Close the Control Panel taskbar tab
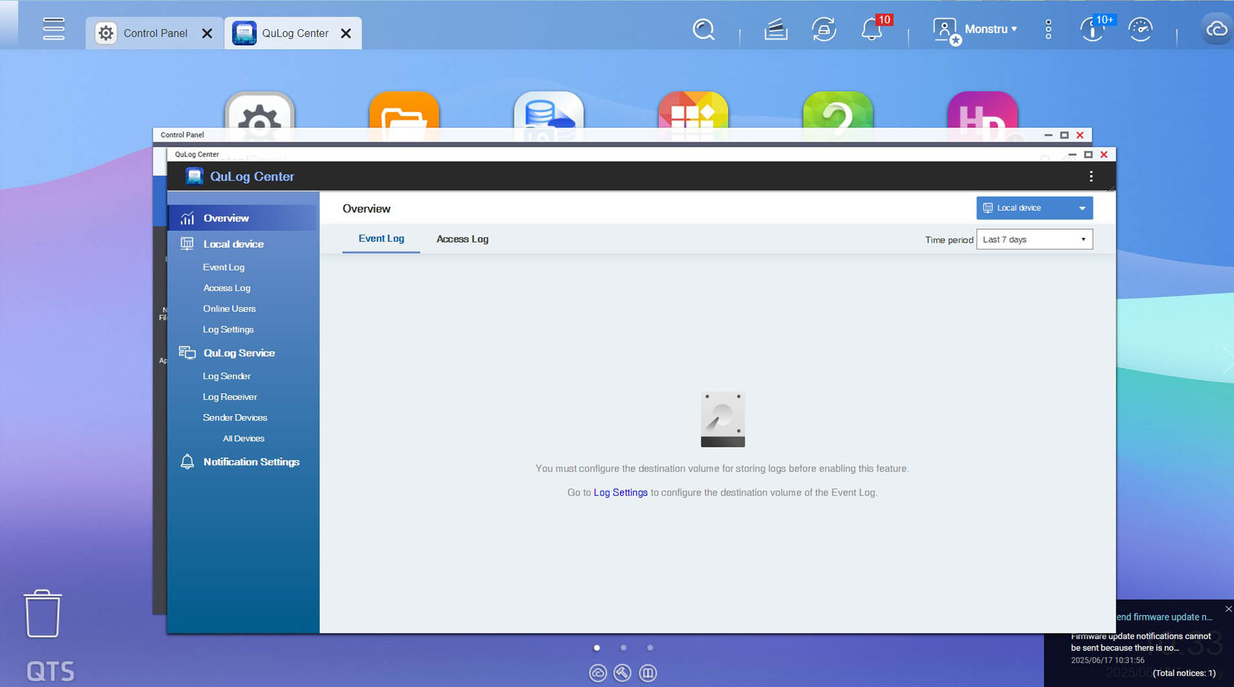 [207, 33]
